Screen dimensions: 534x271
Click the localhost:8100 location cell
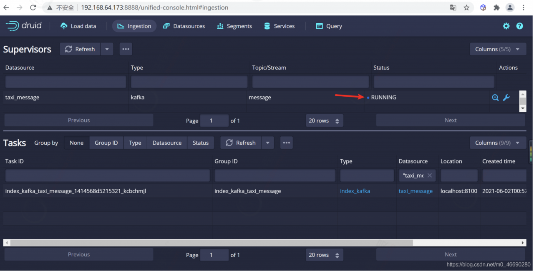point(459,191)
